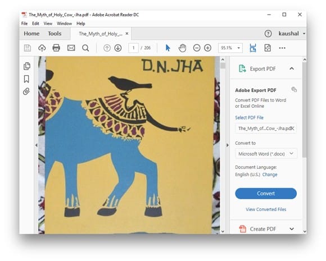The image size is (326, 261).
Task: Open the File menu
Action: click(24, 24)
